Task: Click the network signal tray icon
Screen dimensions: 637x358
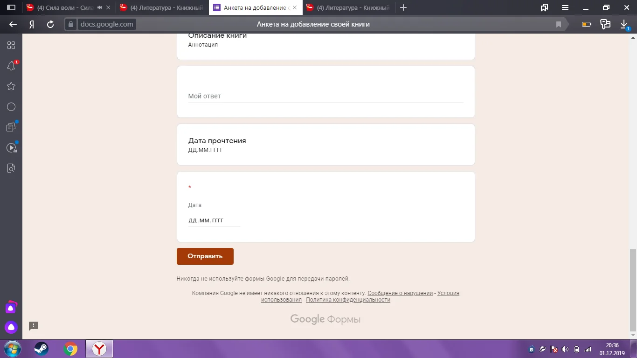Action: click(x=588, y=349)
